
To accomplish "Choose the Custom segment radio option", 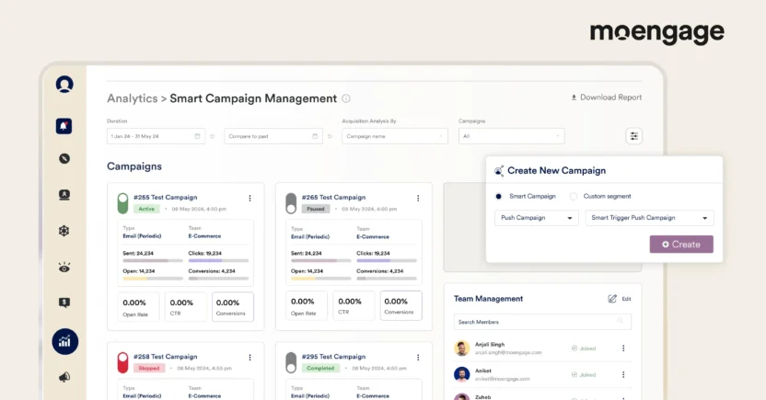I will pyautogui.click(x=574, y=196).
